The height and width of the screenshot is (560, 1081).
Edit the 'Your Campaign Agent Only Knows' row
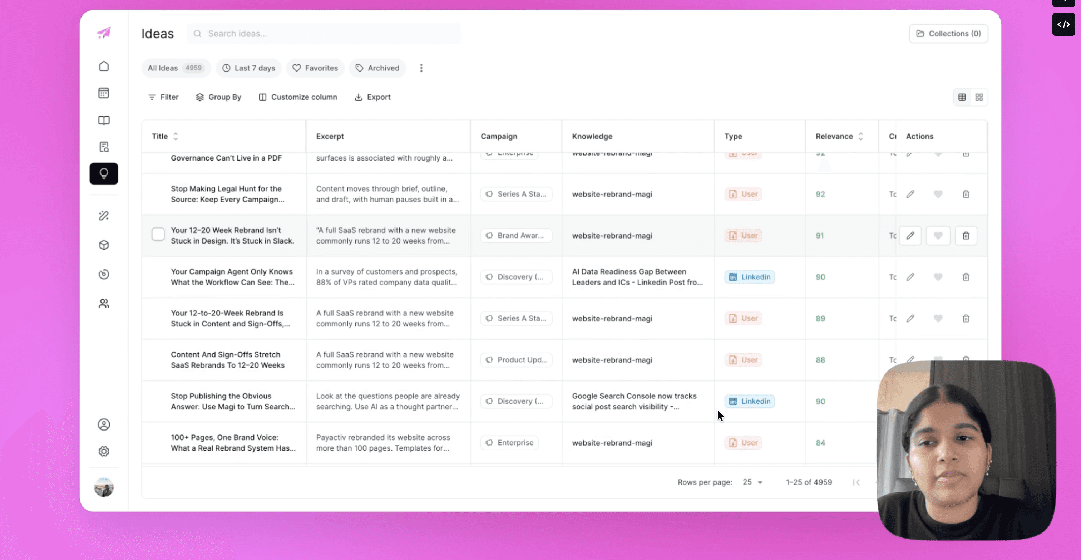910,277
